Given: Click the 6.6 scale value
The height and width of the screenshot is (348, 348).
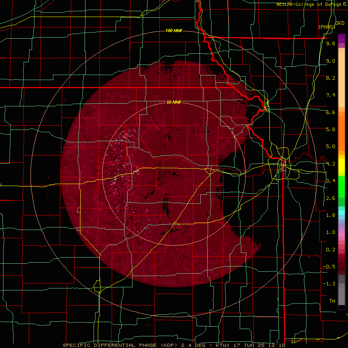Looking at the screenshot, I should (x=331, y=112).
